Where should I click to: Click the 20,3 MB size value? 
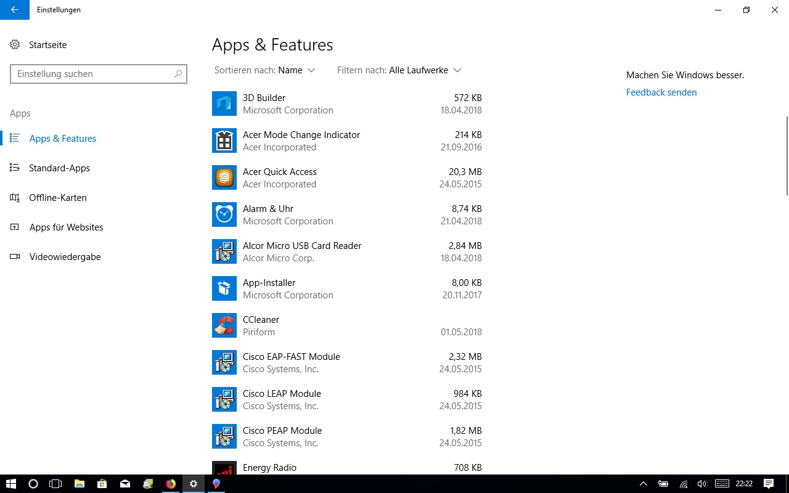coord(465,172)
